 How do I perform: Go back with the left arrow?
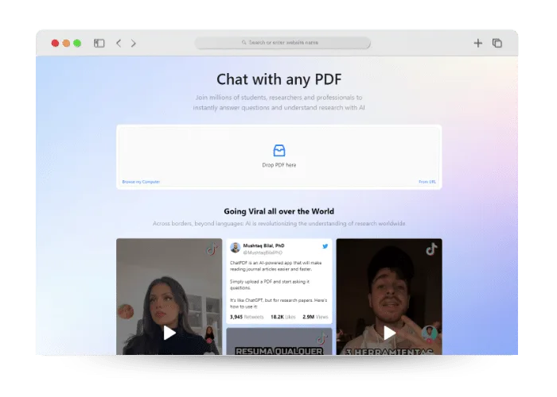tap(119, 43)
